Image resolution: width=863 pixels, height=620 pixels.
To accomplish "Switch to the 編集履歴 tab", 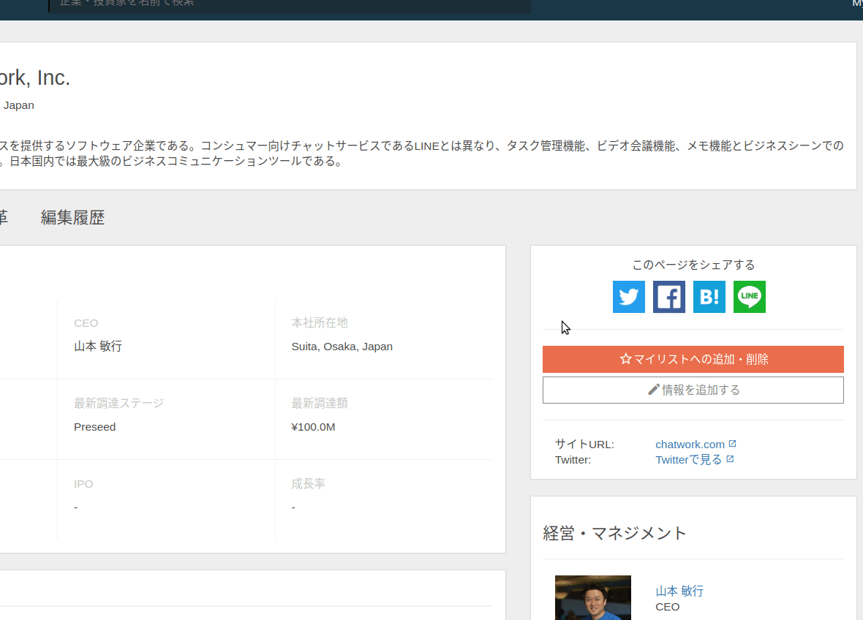I will 72,218.
